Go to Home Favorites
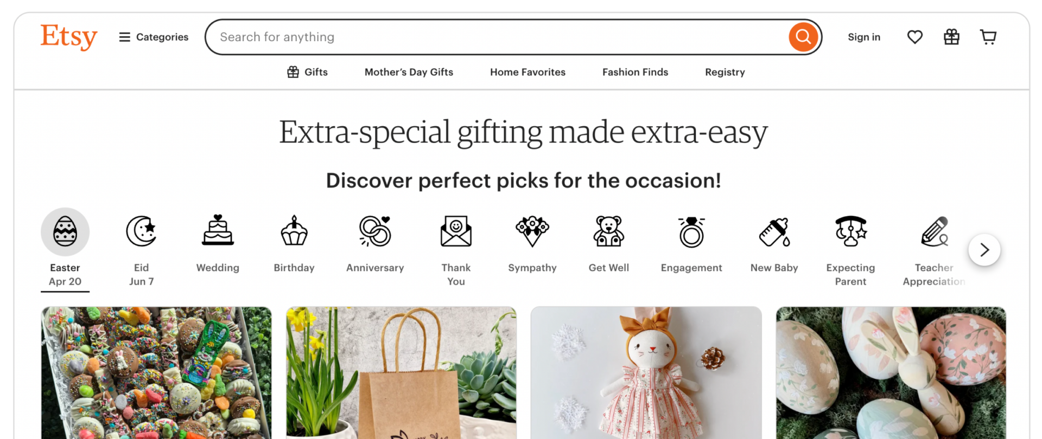Image resolution: width=1042 pixels, height=439 pixels. [x=528, y=72]
